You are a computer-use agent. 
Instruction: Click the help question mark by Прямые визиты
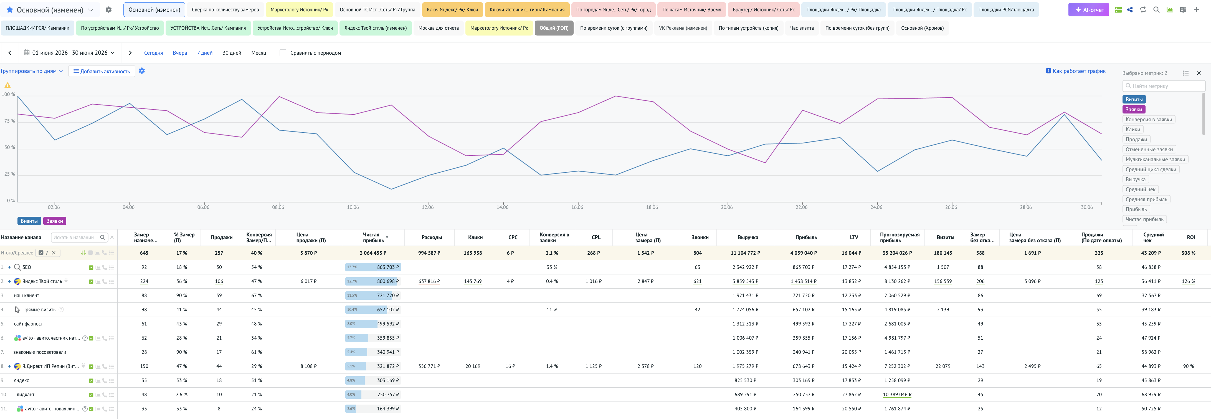[x=61, y=309]
